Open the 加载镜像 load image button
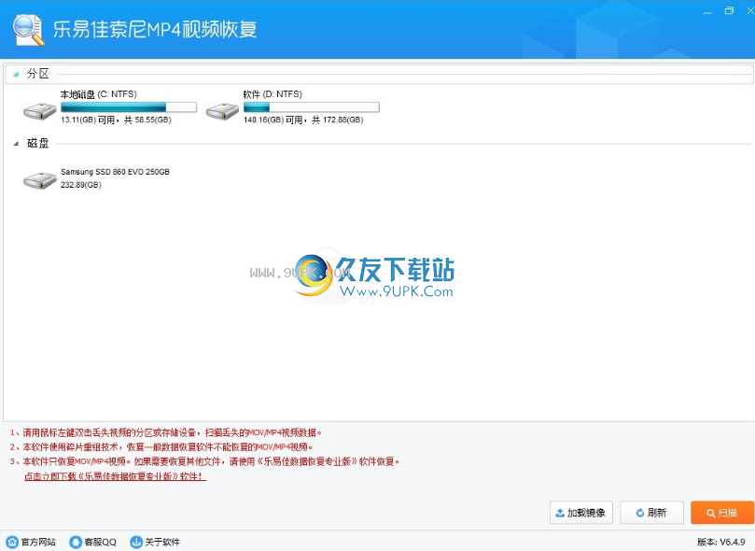 coord(581,513)
